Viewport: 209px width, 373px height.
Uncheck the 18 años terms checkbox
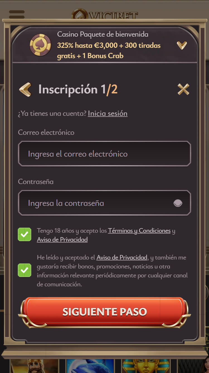point(25,234)
